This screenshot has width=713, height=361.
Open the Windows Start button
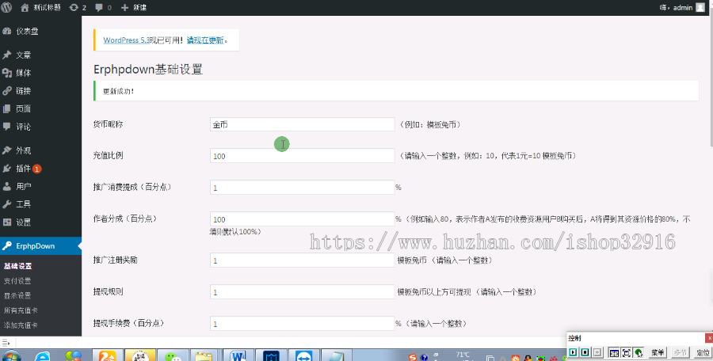point(11,355)
